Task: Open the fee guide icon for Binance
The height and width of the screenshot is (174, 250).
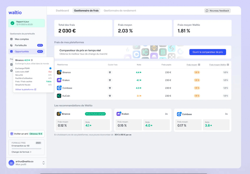Action: 110,72
